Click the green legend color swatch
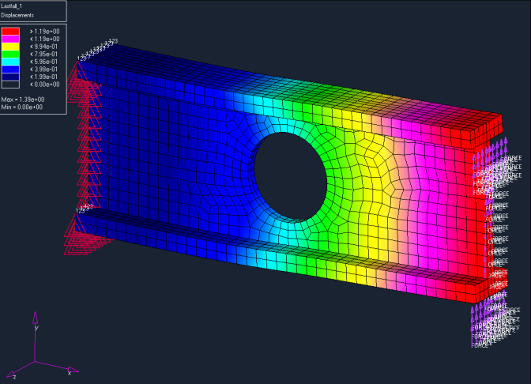 click(x=10, y=55)
